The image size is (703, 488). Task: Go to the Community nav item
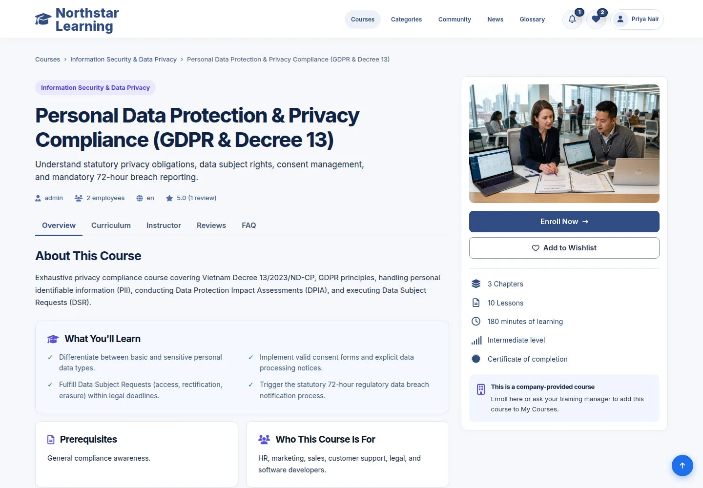click(x=455, y=20)
